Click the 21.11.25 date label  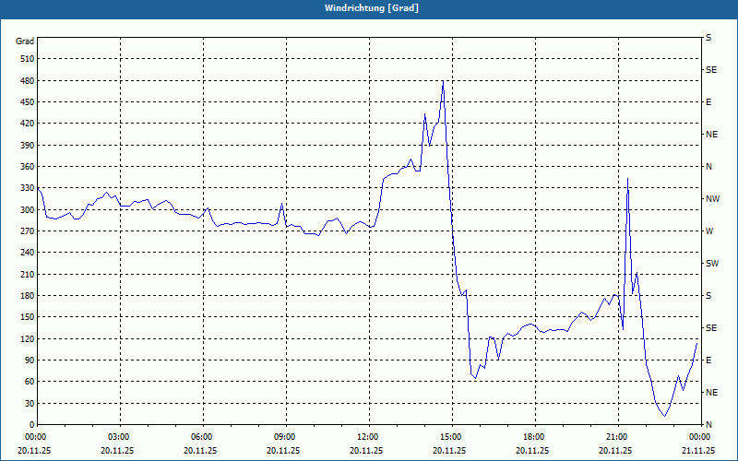coord(699,450)
